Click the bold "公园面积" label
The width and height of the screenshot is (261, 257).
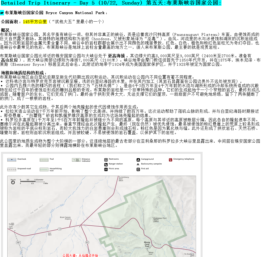tap(10, 22)
